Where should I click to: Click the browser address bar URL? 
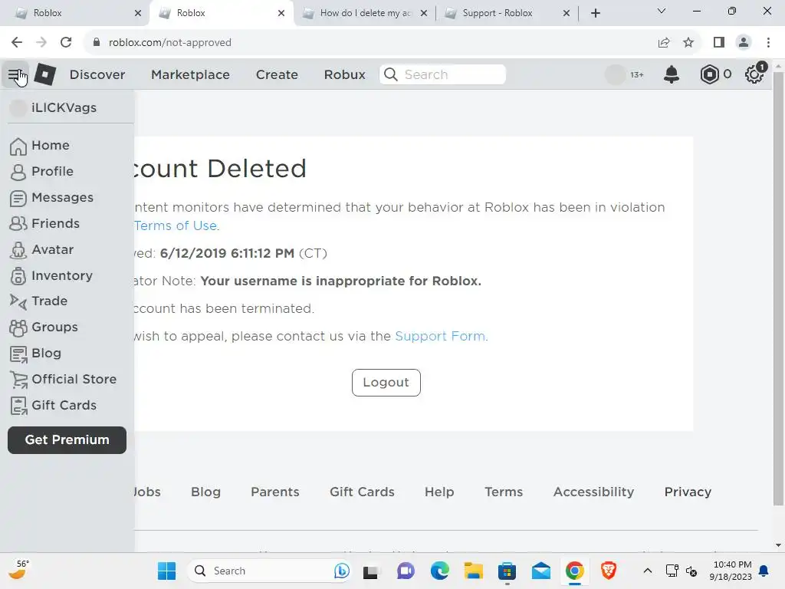[x=169, y=43]
